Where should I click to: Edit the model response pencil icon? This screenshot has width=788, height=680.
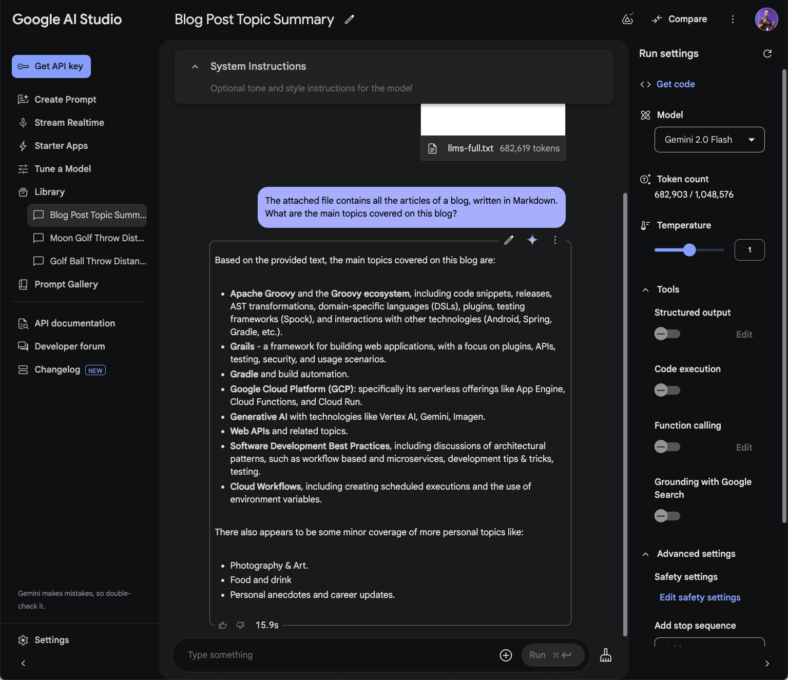[509, 240]
